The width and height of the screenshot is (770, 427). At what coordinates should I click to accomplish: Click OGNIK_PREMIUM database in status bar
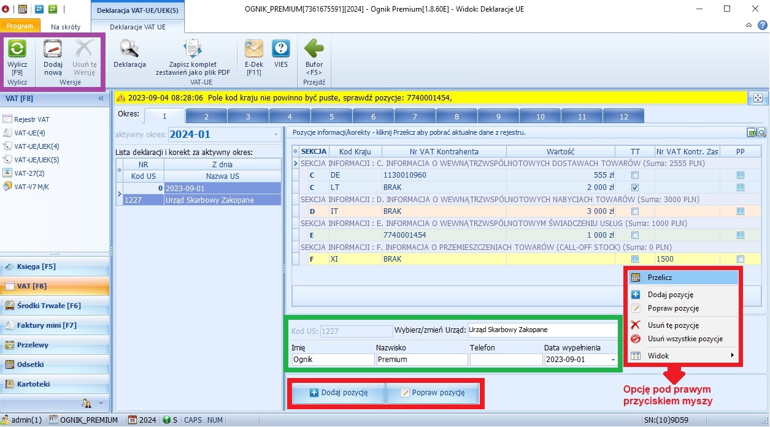click(x=84, y=420)
